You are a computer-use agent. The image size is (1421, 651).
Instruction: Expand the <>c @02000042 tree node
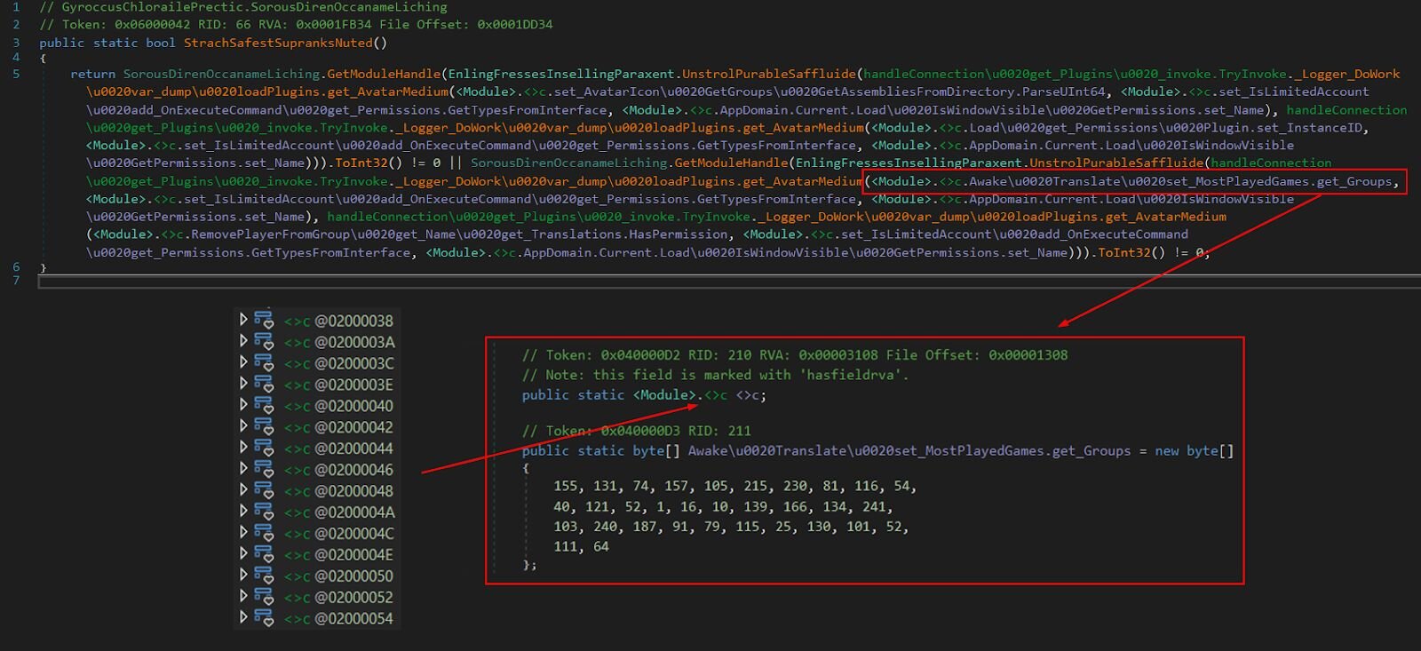coord(243,426)
